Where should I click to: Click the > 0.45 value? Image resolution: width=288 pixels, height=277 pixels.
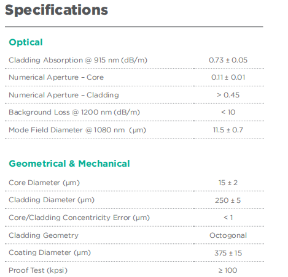[228, 95]
